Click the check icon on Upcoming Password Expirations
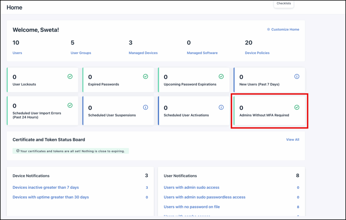The image size is (346, 220). pyautogui.click(x=221, y=76)
